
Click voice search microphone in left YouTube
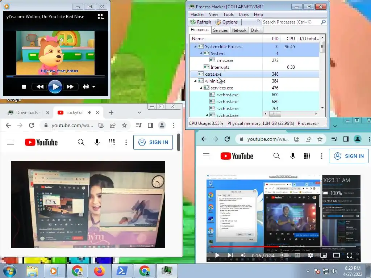coord(97,142)
